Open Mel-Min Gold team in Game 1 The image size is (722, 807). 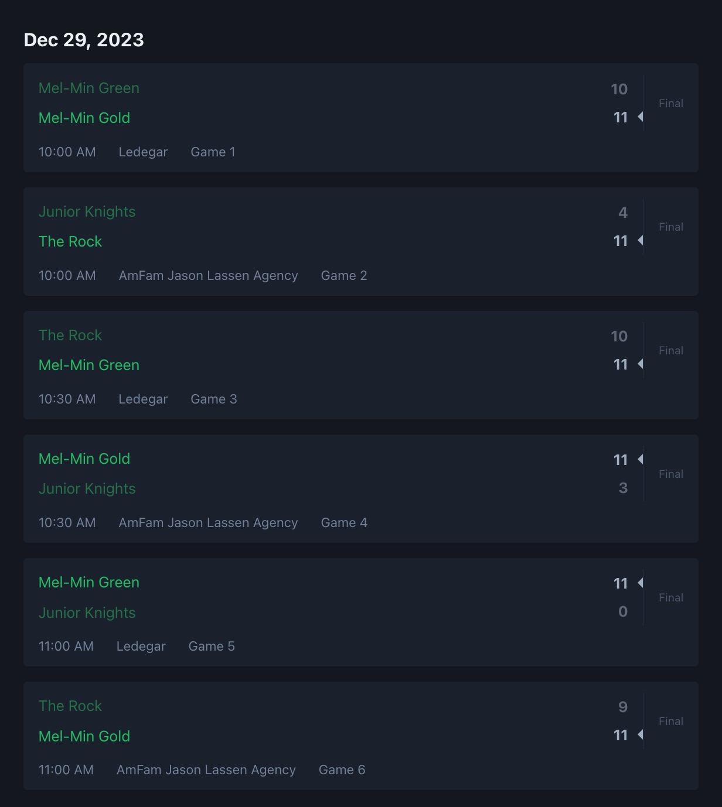84,118
